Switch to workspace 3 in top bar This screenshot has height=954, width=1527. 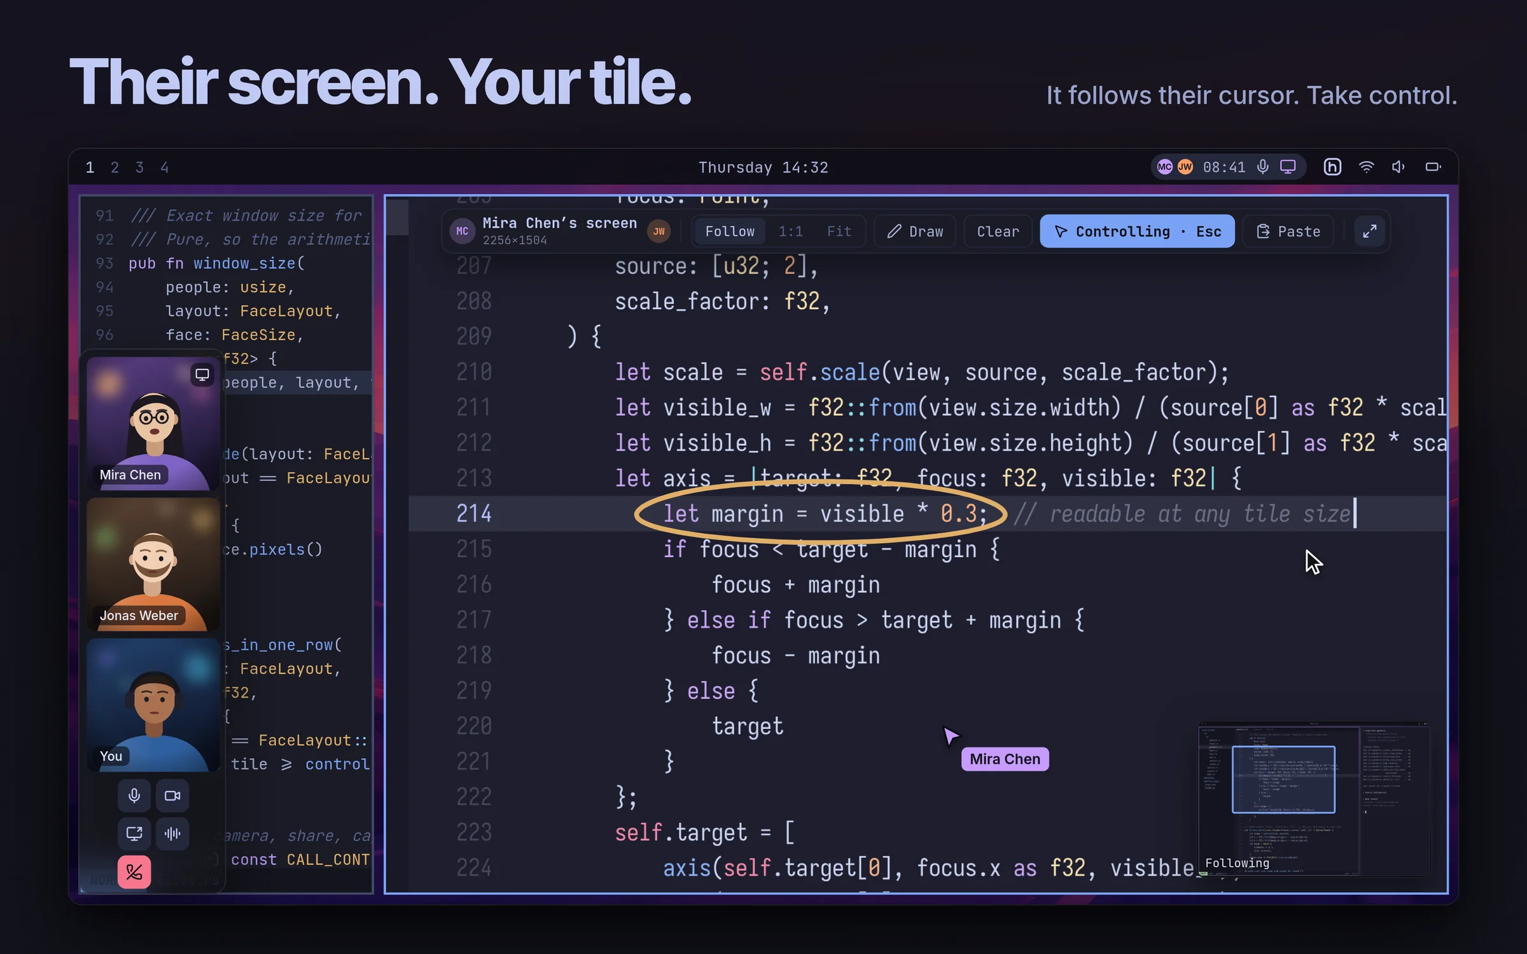[139, 167]
